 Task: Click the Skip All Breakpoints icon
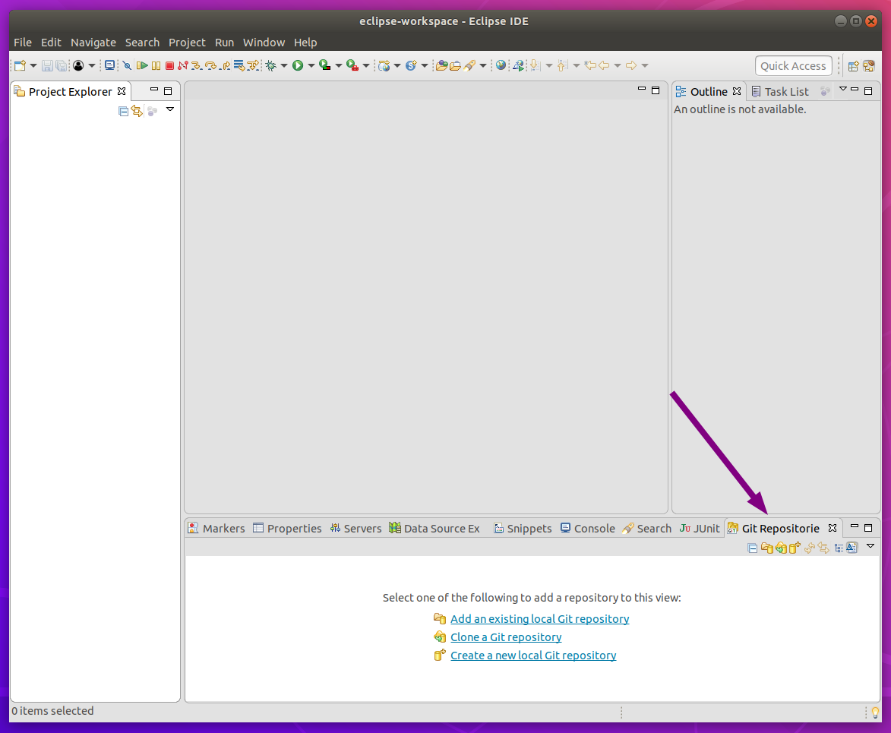pyautogui.click(x=127, y=65)
